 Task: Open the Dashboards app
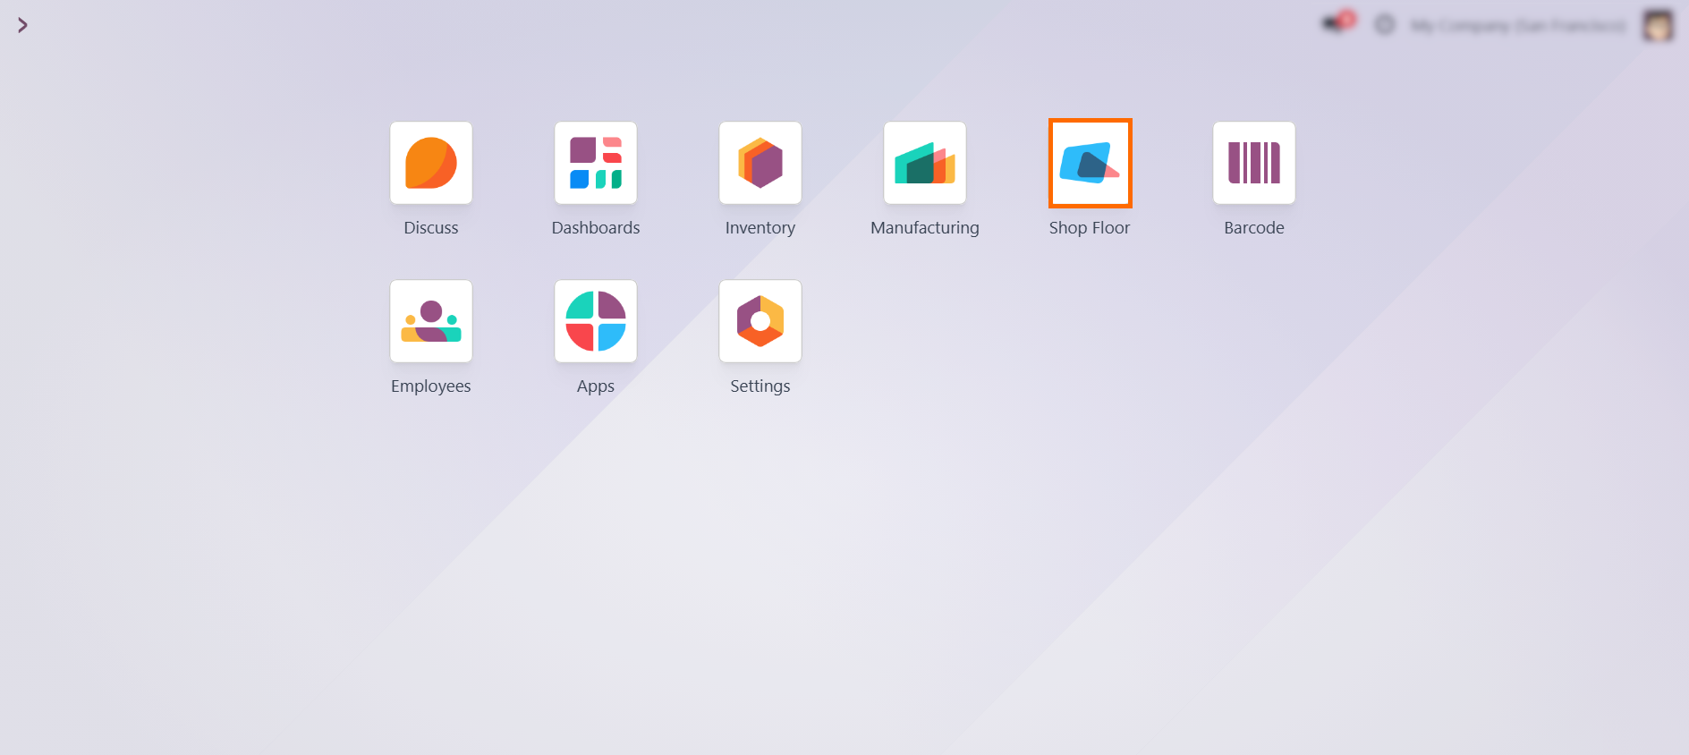pos(596,163)
